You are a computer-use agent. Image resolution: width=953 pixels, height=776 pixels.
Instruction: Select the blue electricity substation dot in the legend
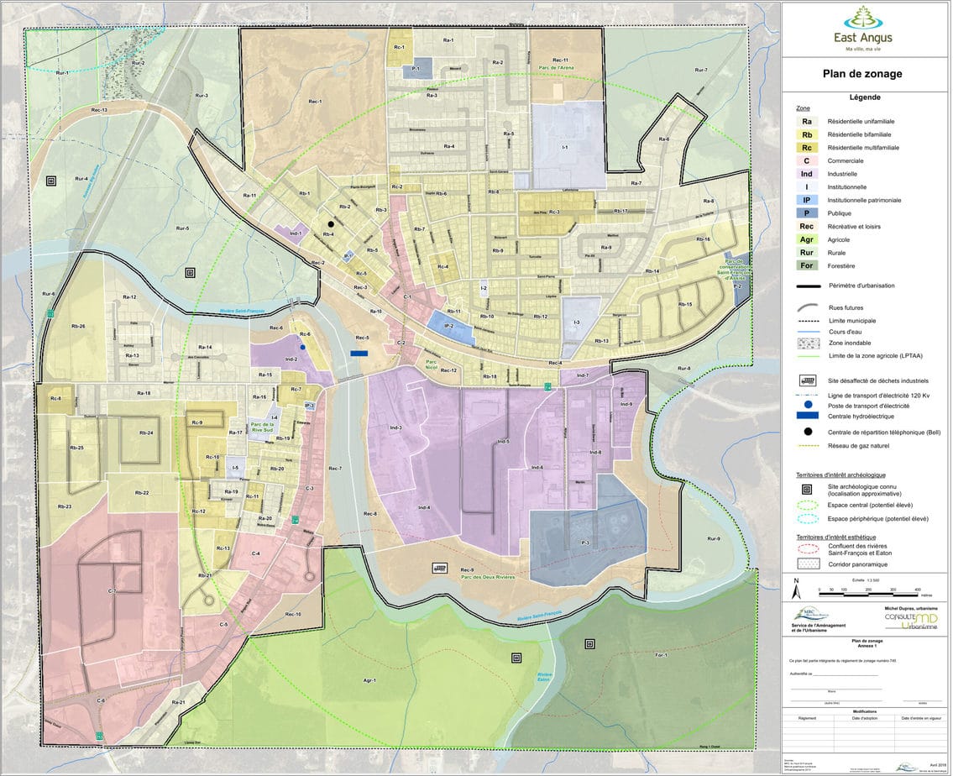click(805, 404)
